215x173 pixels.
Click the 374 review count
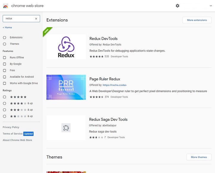click(107, 97)
